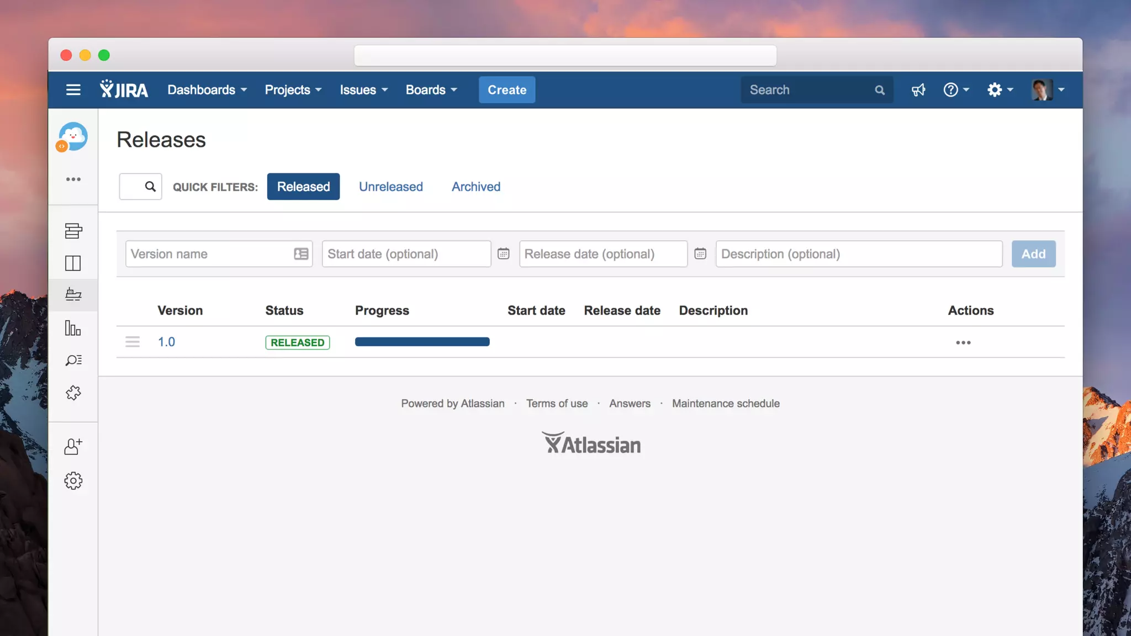Screen dimensions: 1131x636
Task: Open the Add-ons puzzle icon in sidebar
Action: pyautogui.click(x=73, y=393)
